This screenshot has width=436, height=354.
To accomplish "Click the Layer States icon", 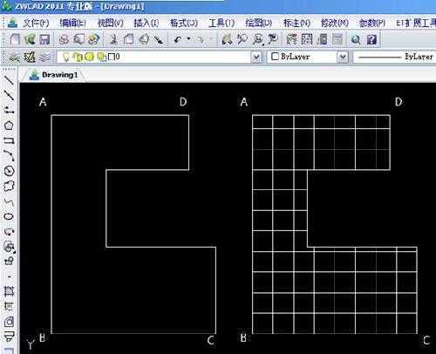I will [44, 57].
